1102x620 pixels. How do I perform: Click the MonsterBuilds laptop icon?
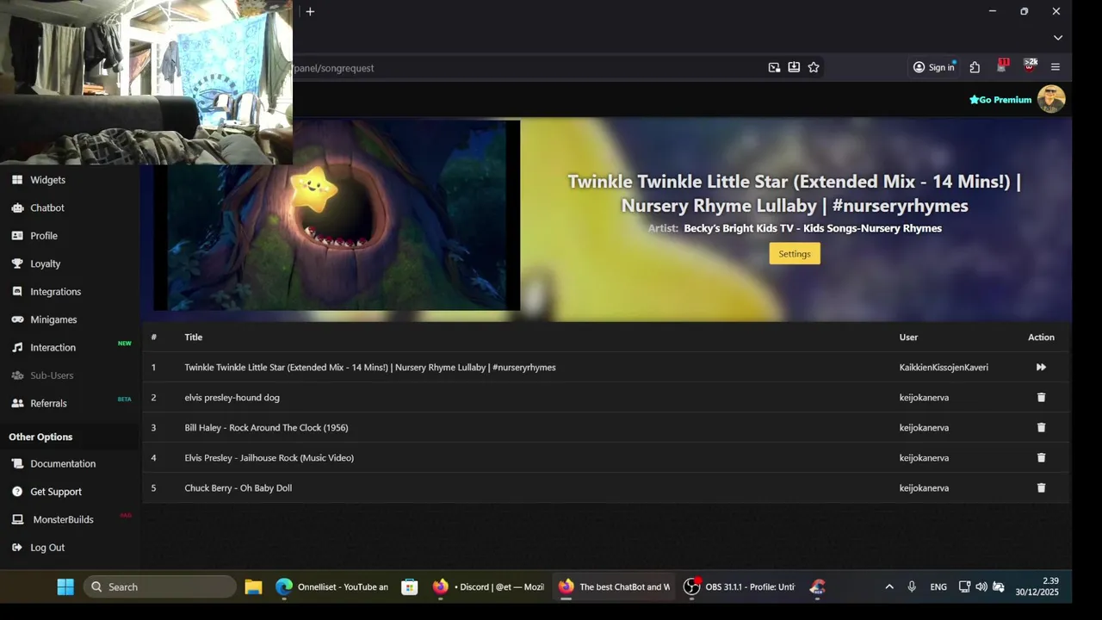coord(17,519)
